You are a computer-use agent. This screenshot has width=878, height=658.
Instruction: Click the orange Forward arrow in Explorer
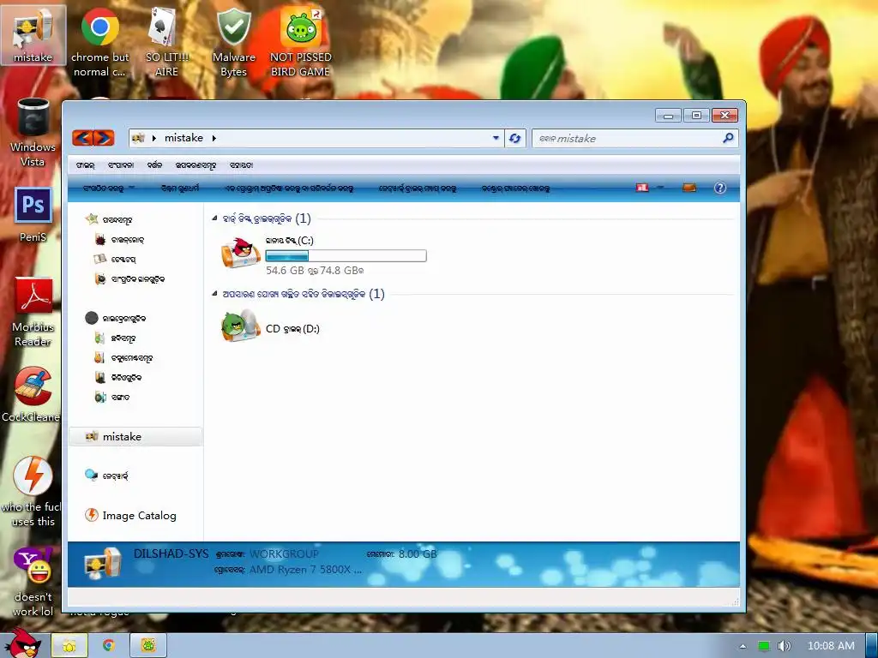click(104, 138)
